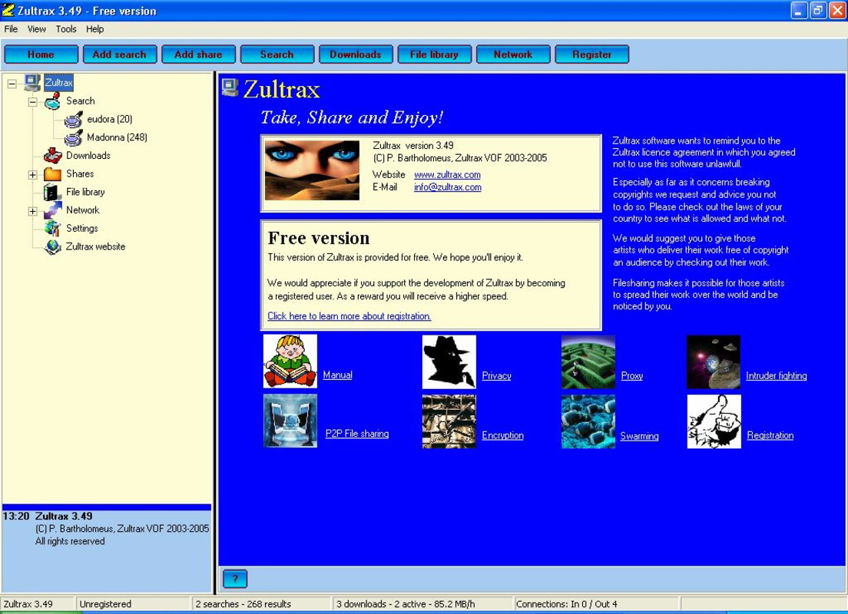The height and width of the screenshot is (614, 848).
Task: Open the Swarming link
Action: coord(639,436)
